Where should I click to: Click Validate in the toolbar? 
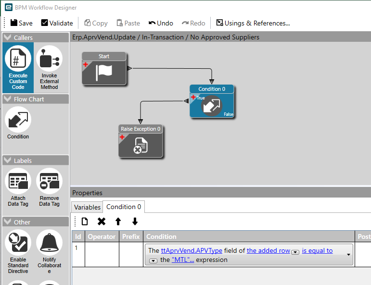tap(57, 23)
